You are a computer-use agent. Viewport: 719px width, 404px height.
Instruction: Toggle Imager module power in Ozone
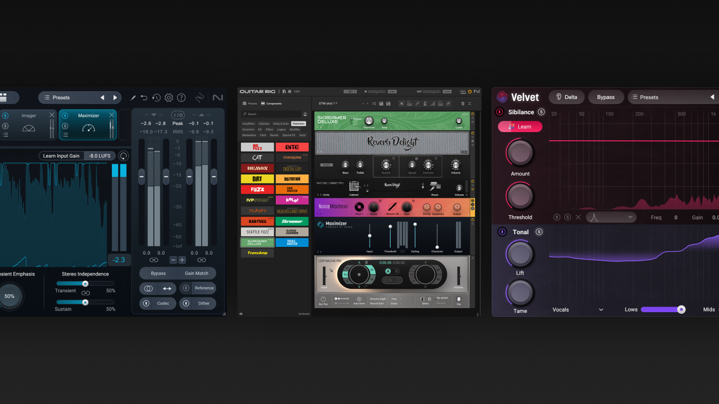[5, 115]
